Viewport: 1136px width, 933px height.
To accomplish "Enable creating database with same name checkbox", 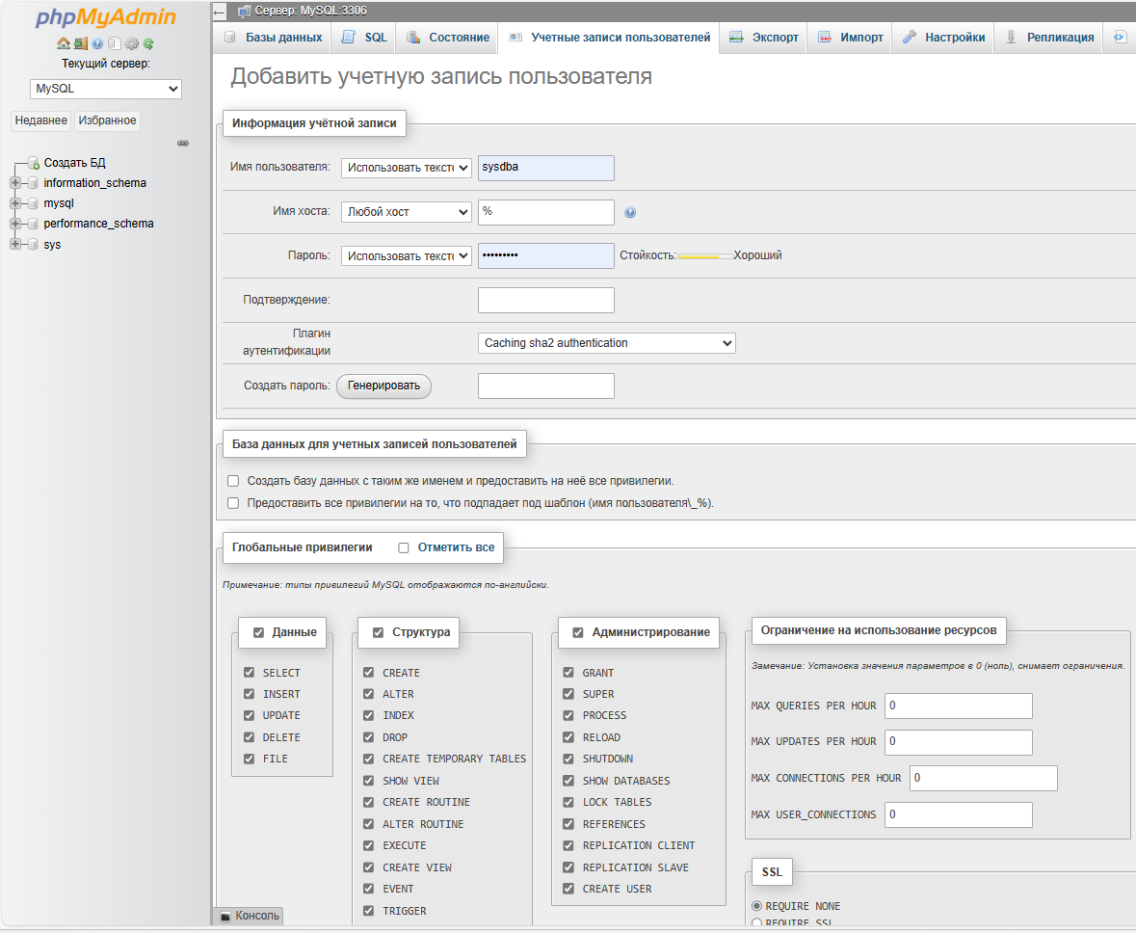I will (x=232, y=481).
